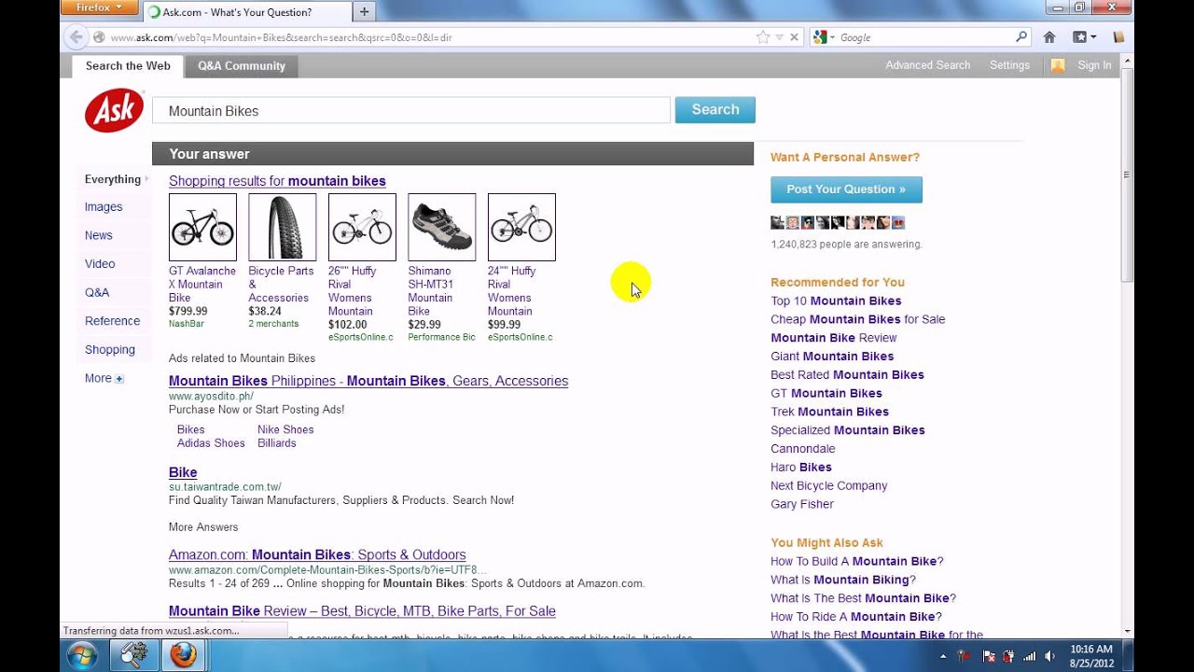Click the magnifier in the Google search box
This screenshot has width=1194, height=672.
pos(1021,37)
